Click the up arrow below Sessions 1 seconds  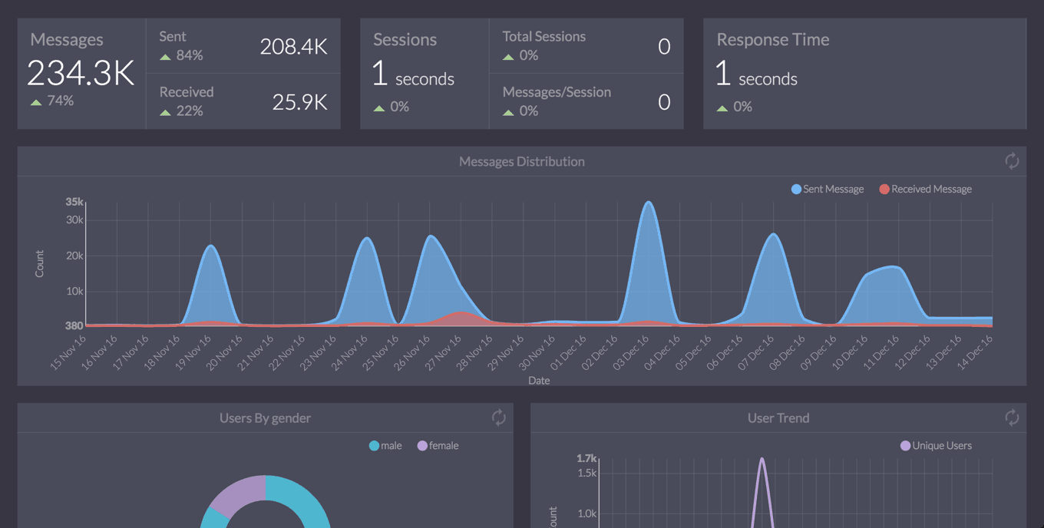coord(379,108)
